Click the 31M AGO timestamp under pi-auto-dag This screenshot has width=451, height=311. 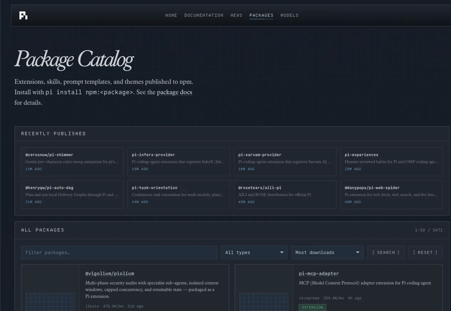33,202
